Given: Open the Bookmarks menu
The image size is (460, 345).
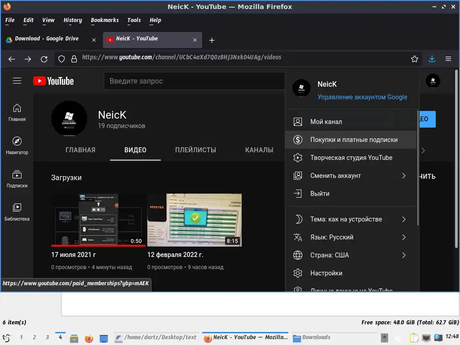Looking at the screenshot, I should [x=105, y=20].
